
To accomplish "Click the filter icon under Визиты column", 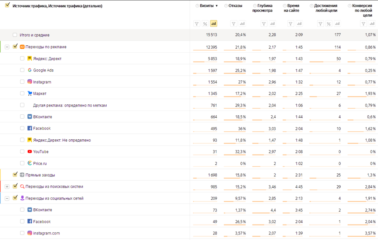I will 197,24.
